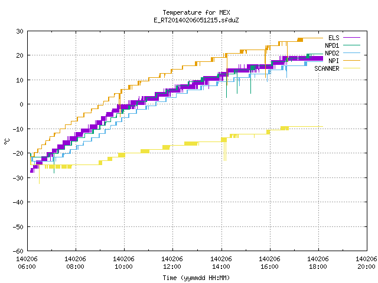Click the y-axis value -50

click(x=18, y=226)
